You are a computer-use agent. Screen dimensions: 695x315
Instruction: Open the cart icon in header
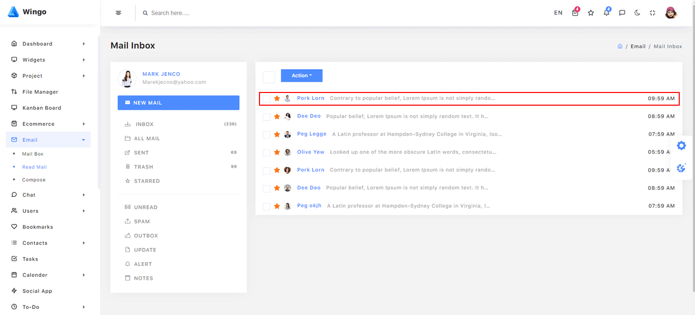(575, 13)
